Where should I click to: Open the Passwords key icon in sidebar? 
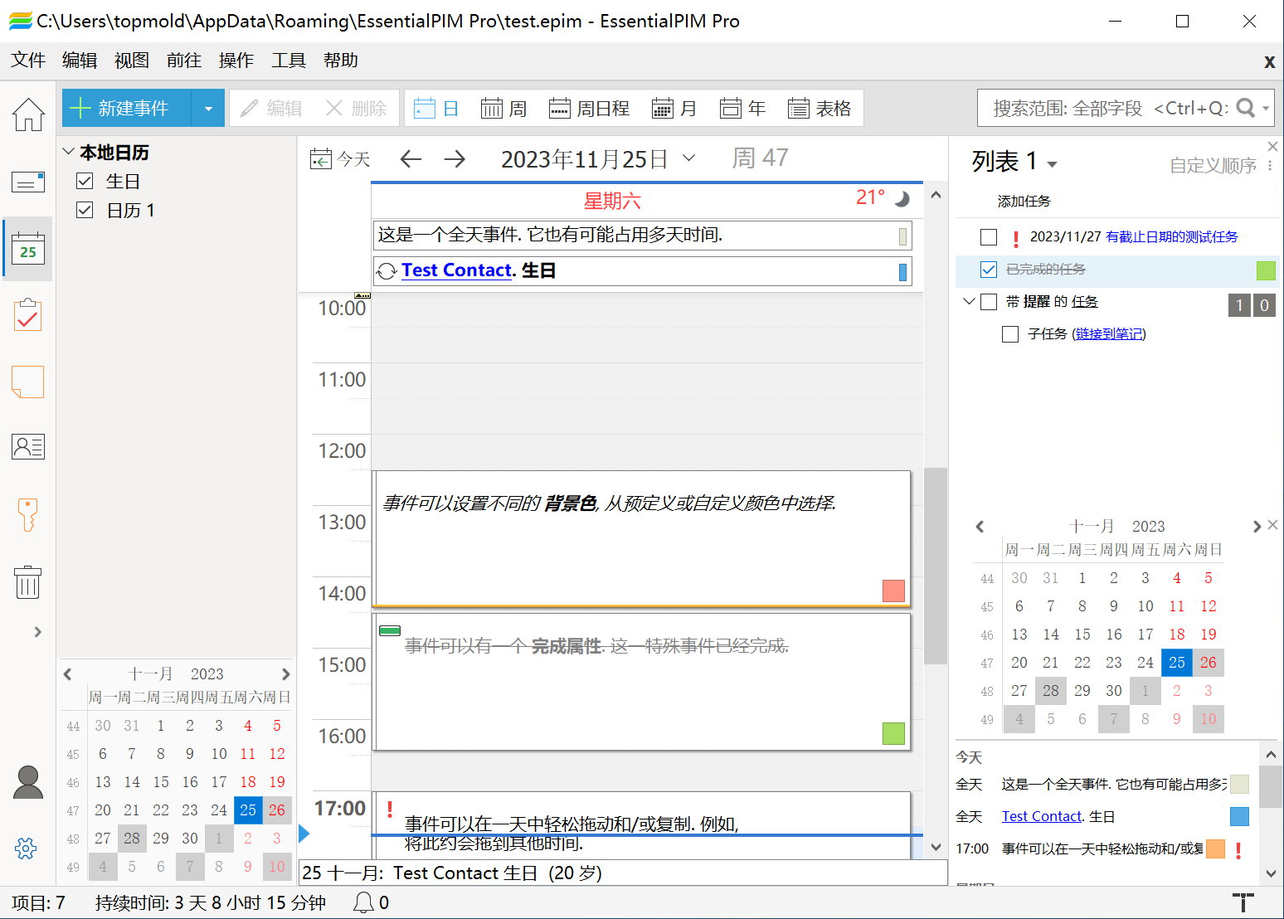pos(28,514)
